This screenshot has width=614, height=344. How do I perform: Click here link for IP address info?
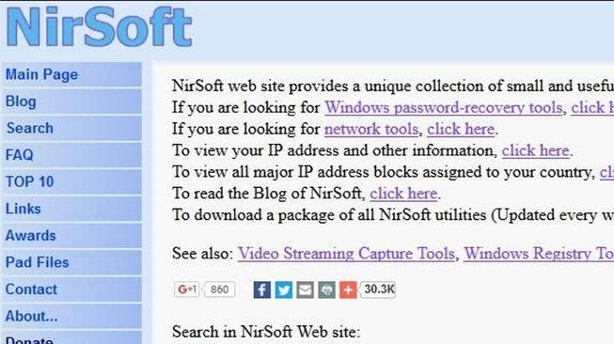click(535, 150)
